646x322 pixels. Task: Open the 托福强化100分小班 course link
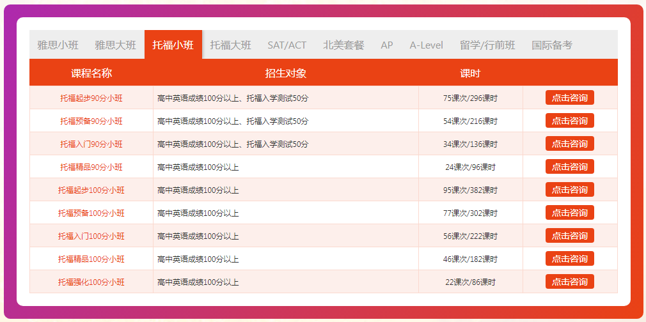(x=91, y=282)
